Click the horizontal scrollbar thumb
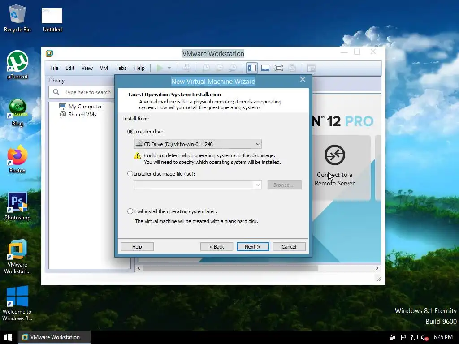This screenshot has height=344, width=459. coord(230,268)
